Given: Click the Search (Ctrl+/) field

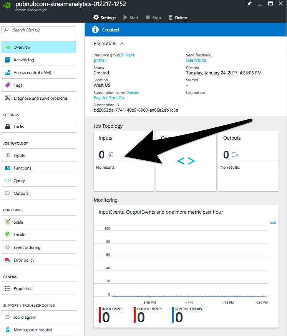Looking at the screenshot, I should tap(39, 30).
